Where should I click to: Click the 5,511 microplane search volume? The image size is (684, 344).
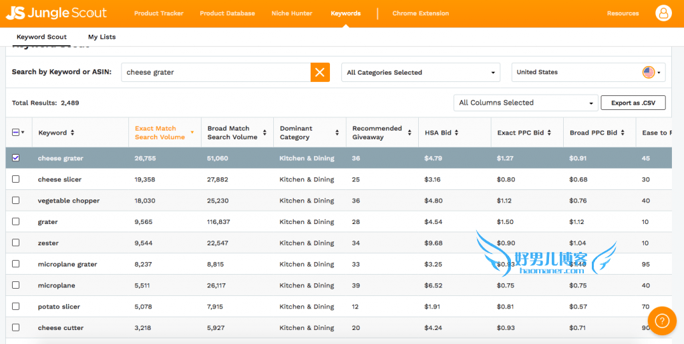tap(144, 285)
